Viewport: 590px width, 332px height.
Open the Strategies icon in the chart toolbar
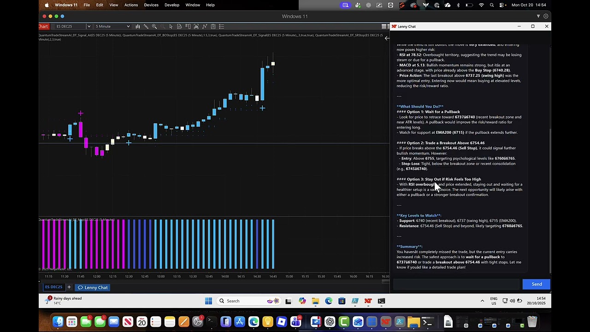pyautogui.click(x=205, y=26)
